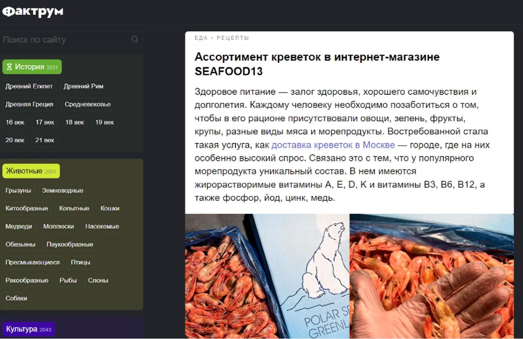Follow the доставка креветок в Москве link
The image size is (523, 339).
333,145
